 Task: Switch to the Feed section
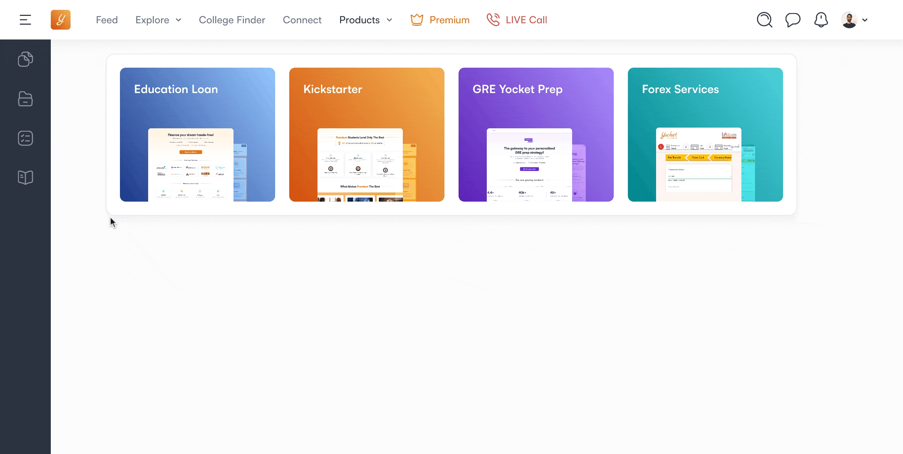coord(107,20)
